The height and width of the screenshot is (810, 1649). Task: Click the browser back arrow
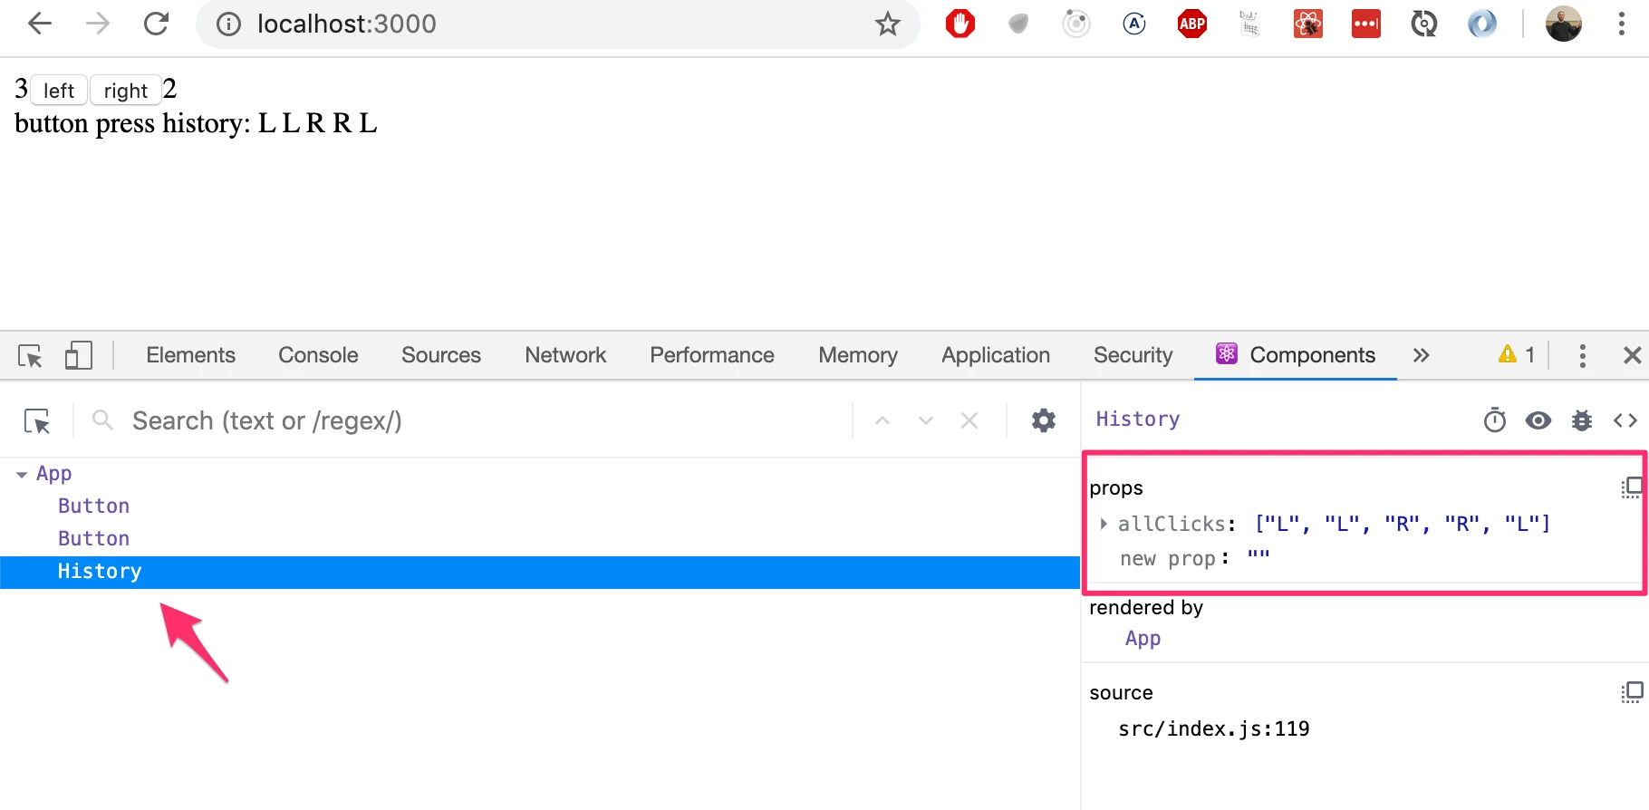tap(40, 24)
